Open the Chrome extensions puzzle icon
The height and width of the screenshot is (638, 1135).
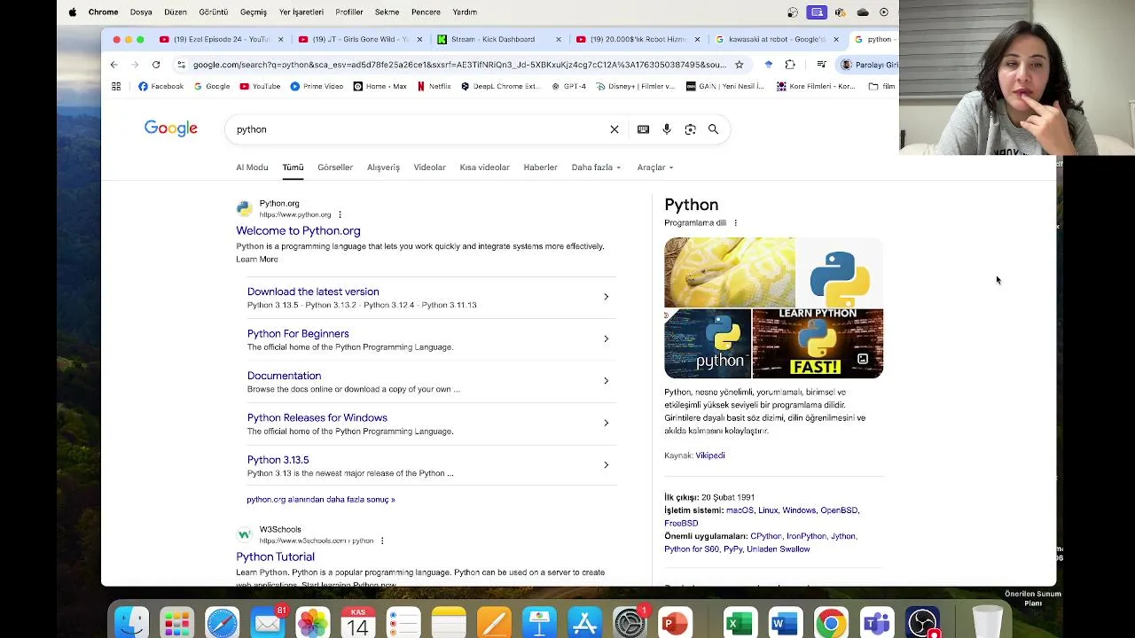click(x=790, y=65)
